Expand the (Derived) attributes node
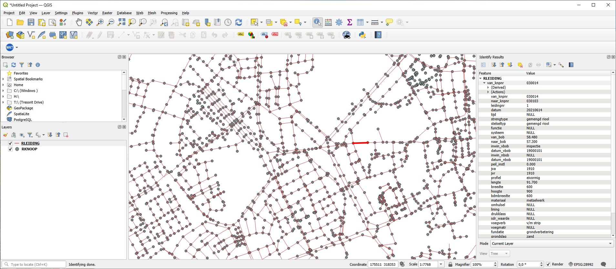This screenshot has height=269, width=616. click(488, 87)
